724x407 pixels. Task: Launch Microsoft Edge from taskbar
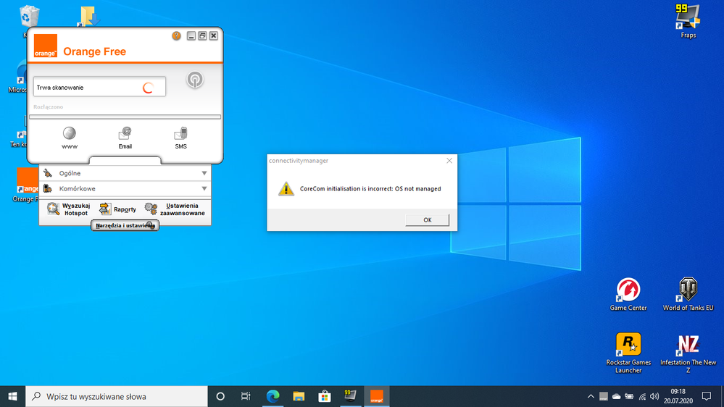[273, 396]
